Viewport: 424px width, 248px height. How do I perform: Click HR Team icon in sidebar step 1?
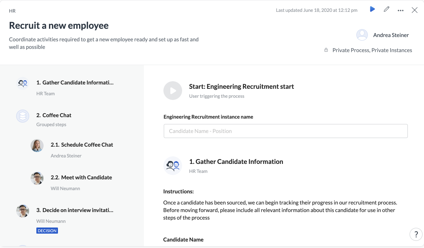23,83
